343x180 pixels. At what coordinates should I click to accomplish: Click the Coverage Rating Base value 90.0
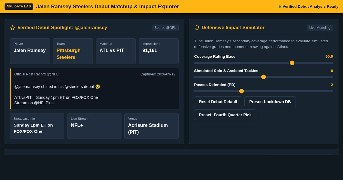[329, 56]
